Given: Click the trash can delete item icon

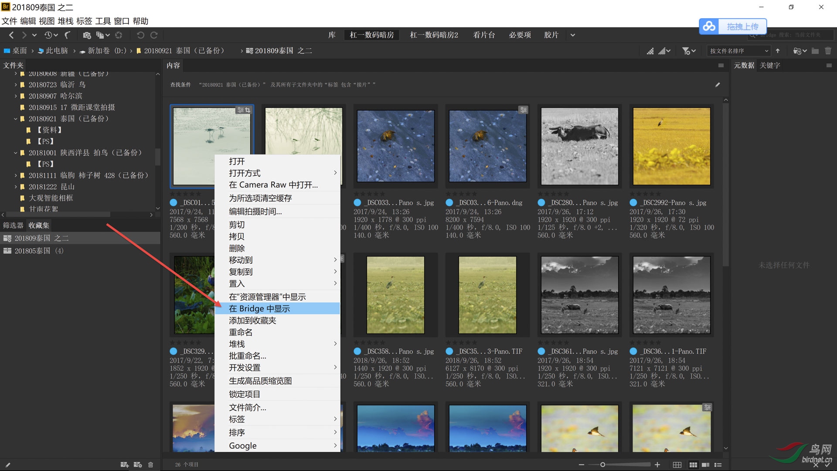Looking at the screenshot, I should click(828, 51).
